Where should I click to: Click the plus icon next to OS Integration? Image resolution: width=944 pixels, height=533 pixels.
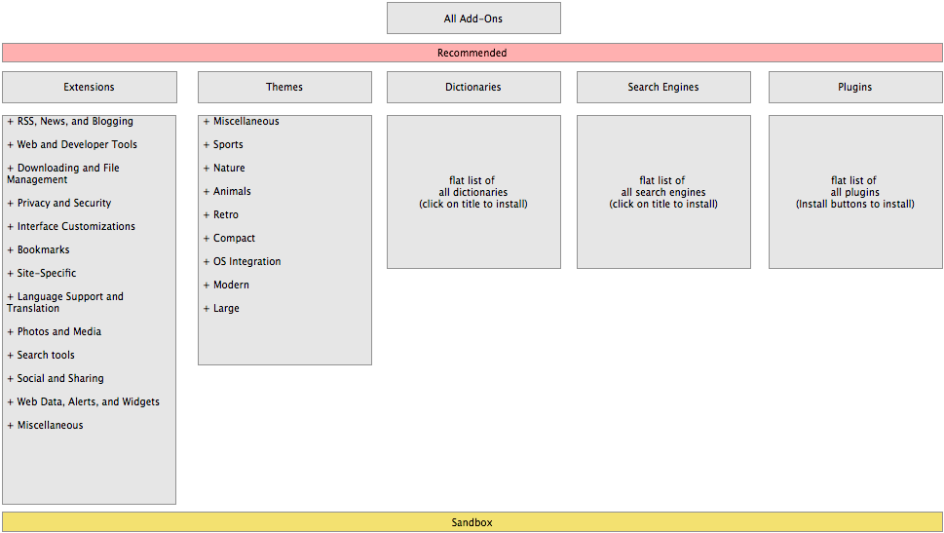coord(207,262)
